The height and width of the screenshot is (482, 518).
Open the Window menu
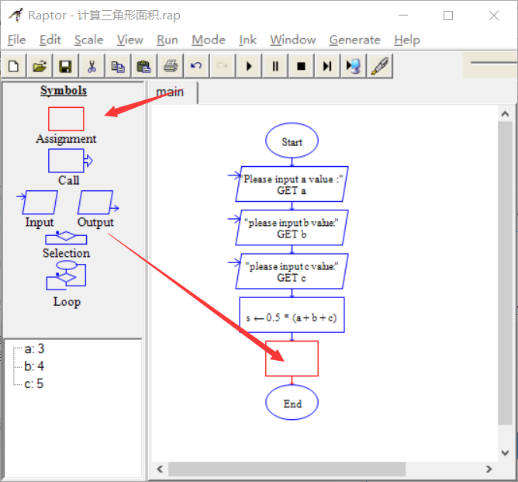[x=292, y=40]
